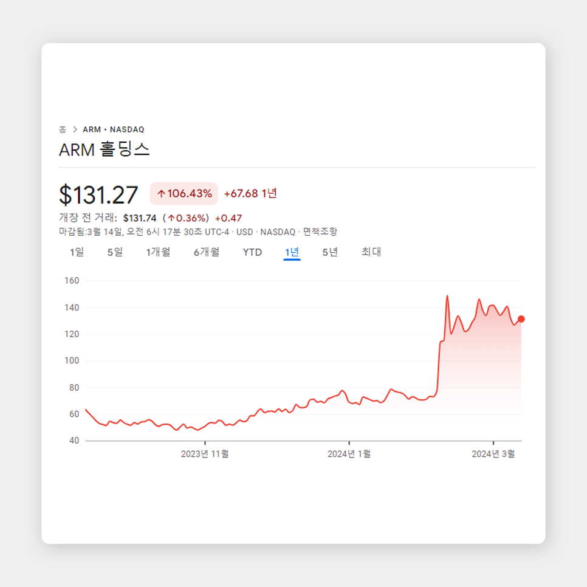The width and height of the screenshot is (587, 587).
Task: Click the $131.27 price value
Action: [98, 195]
